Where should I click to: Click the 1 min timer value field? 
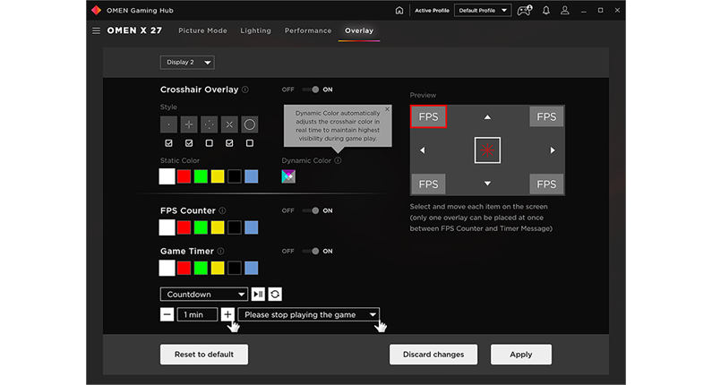coord(197,314)
